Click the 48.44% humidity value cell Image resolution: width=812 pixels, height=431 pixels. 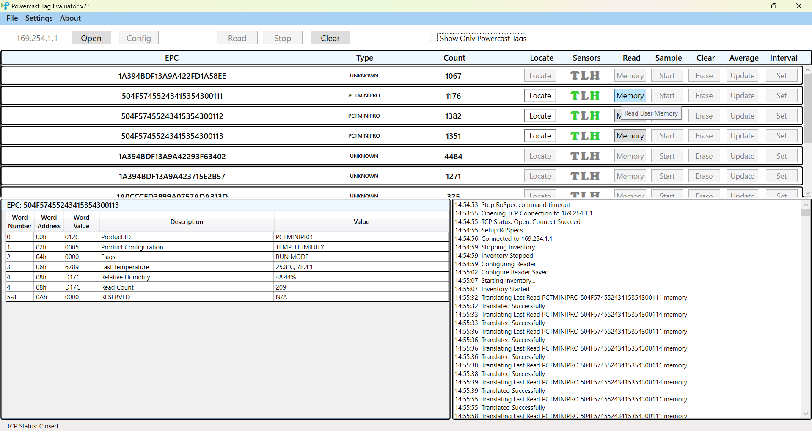(x=361, y=277)
